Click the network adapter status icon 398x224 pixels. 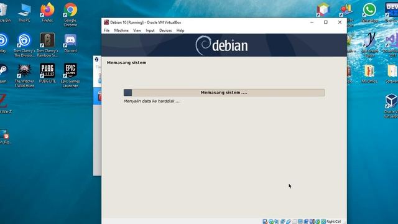click(x=282, y=222)
